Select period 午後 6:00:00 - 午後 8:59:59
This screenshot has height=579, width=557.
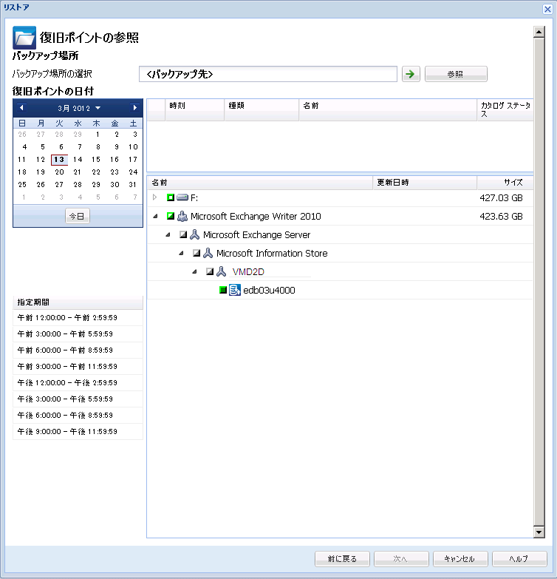78,415
